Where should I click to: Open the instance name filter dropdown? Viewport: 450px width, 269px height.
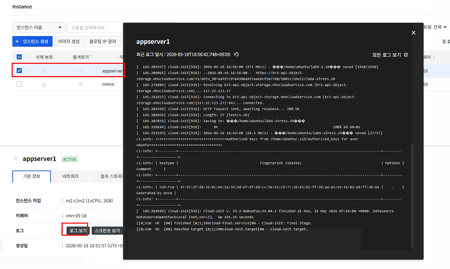(x=39, y=27)
